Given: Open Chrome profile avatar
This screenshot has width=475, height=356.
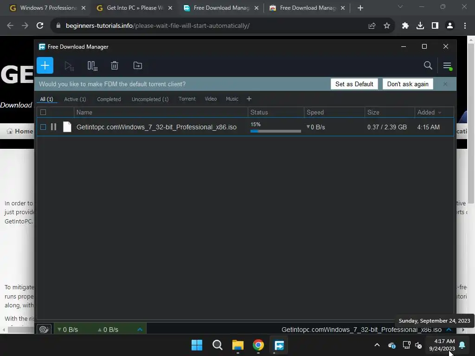Looking at the screenshot, I should tap(450, 26).
